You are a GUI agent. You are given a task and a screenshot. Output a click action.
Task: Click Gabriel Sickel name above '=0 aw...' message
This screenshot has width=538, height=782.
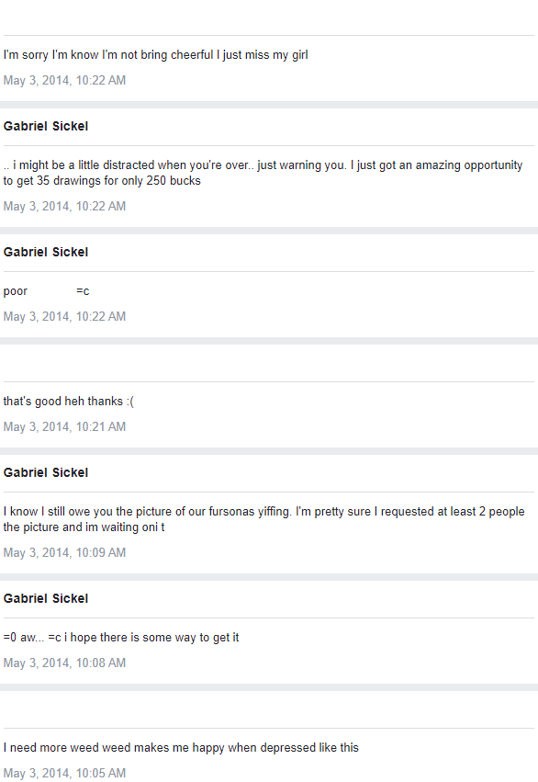coord(46,598)
